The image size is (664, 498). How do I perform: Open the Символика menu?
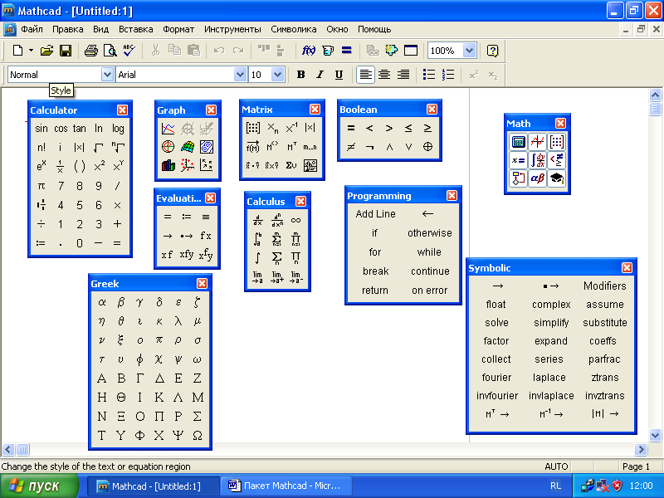tap(294, 29)
